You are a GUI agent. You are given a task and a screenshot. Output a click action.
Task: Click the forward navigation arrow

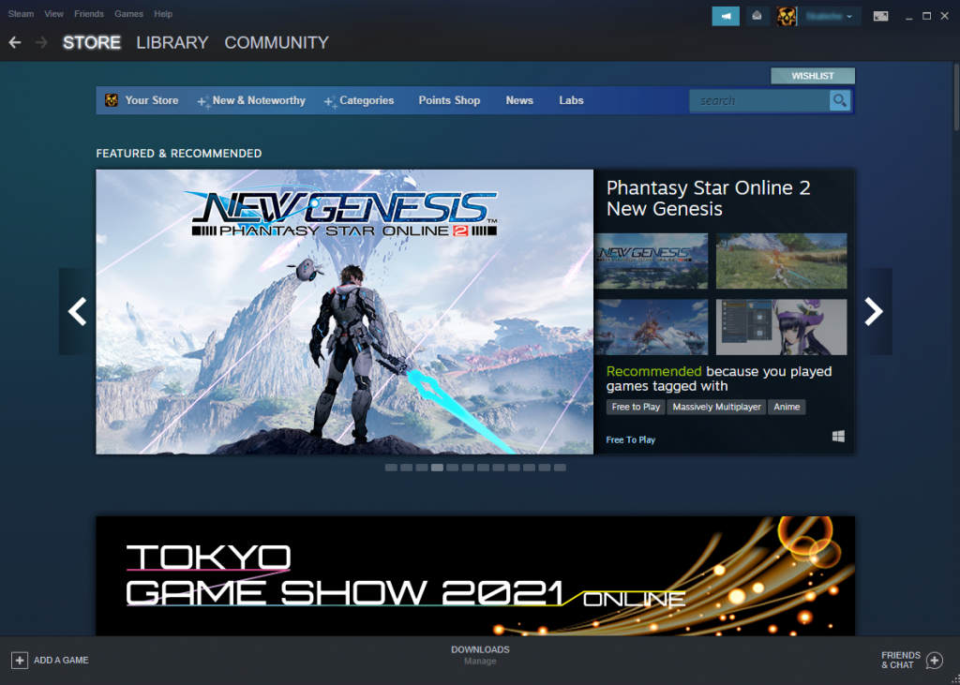41,42
